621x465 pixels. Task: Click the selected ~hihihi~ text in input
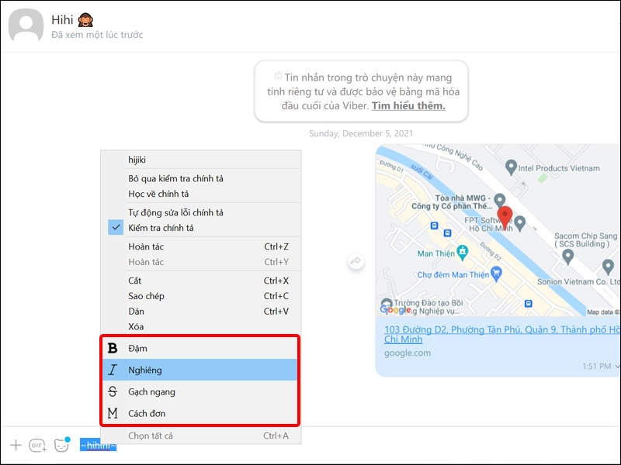99,446
